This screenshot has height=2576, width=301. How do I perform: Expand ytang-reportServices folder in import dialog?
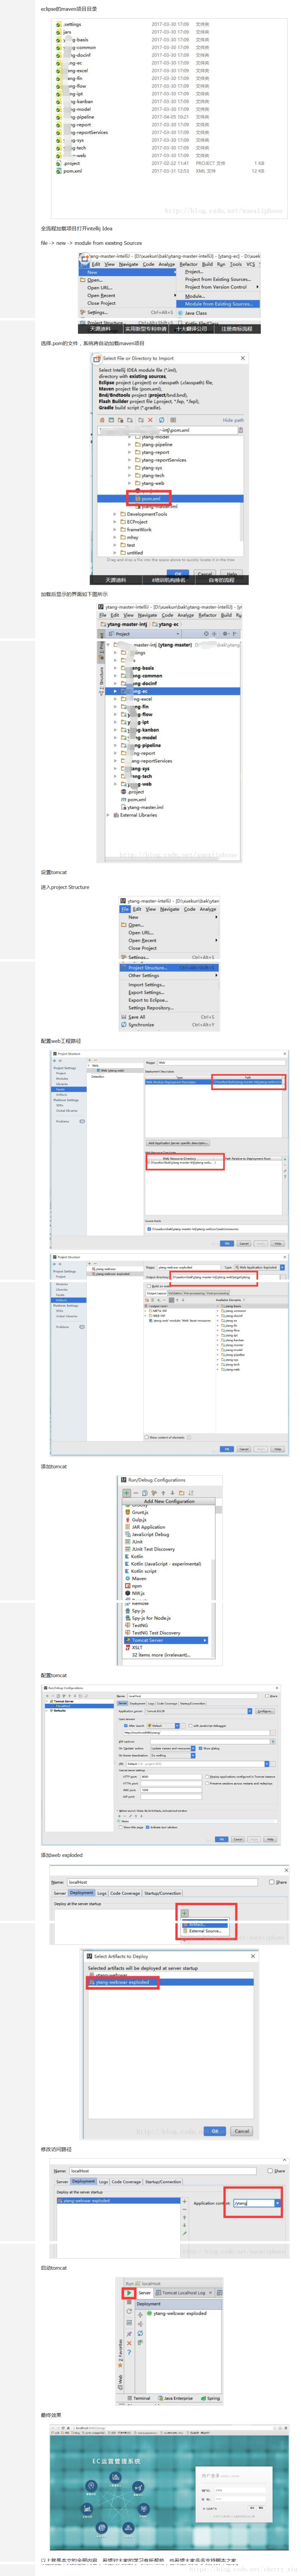pyautogui.click(x=130, y=460)
